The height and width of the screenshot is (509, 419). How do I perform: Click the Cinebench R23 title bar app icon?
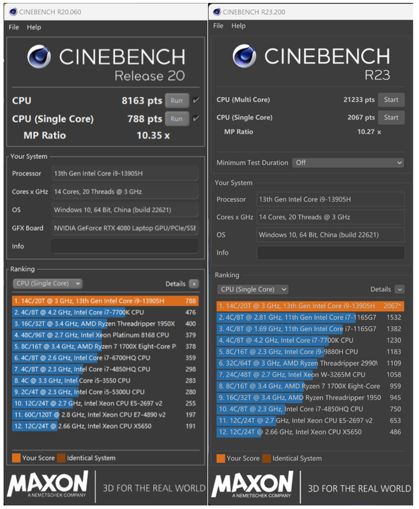[217, 12]
